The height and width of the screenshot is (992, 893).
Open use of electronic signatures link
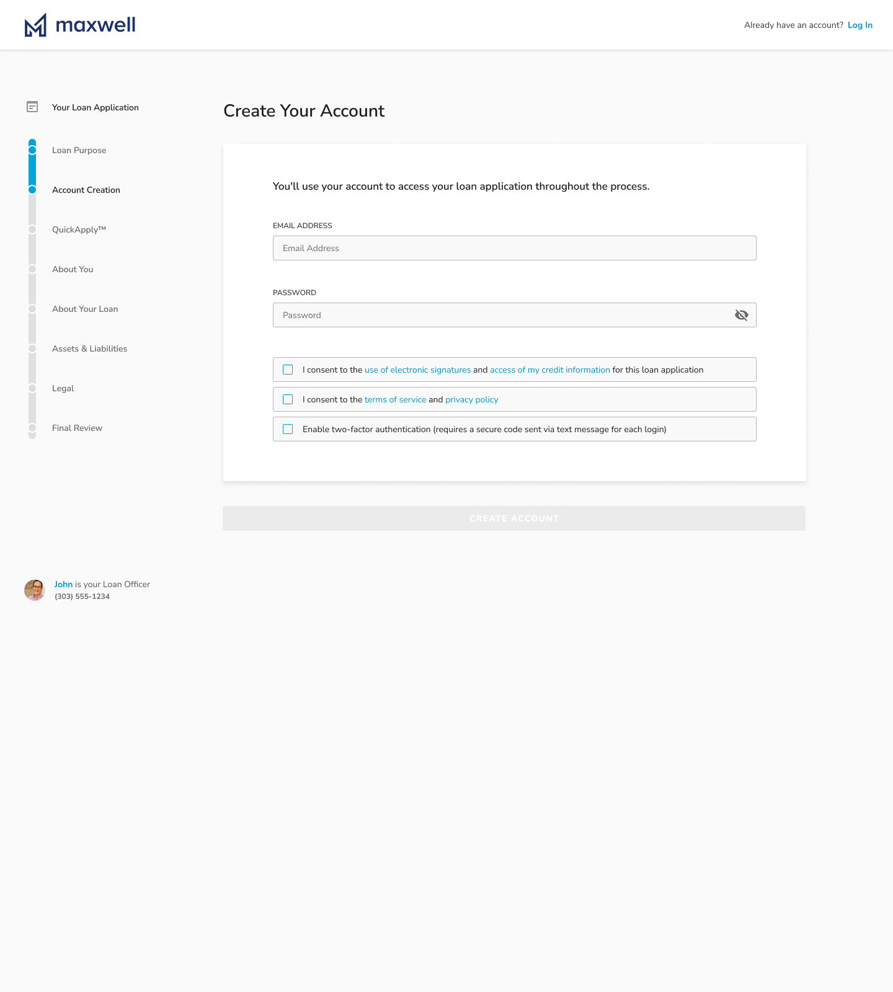click(417, 370)
